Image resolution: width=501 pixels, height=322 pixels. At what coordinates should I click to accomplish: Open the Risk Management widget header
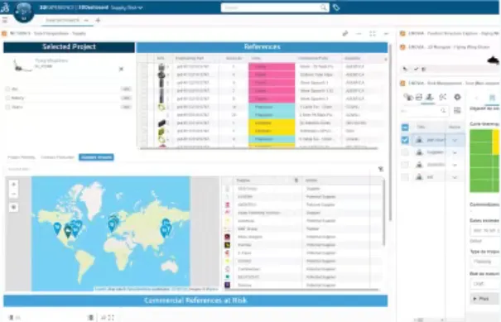449,83
